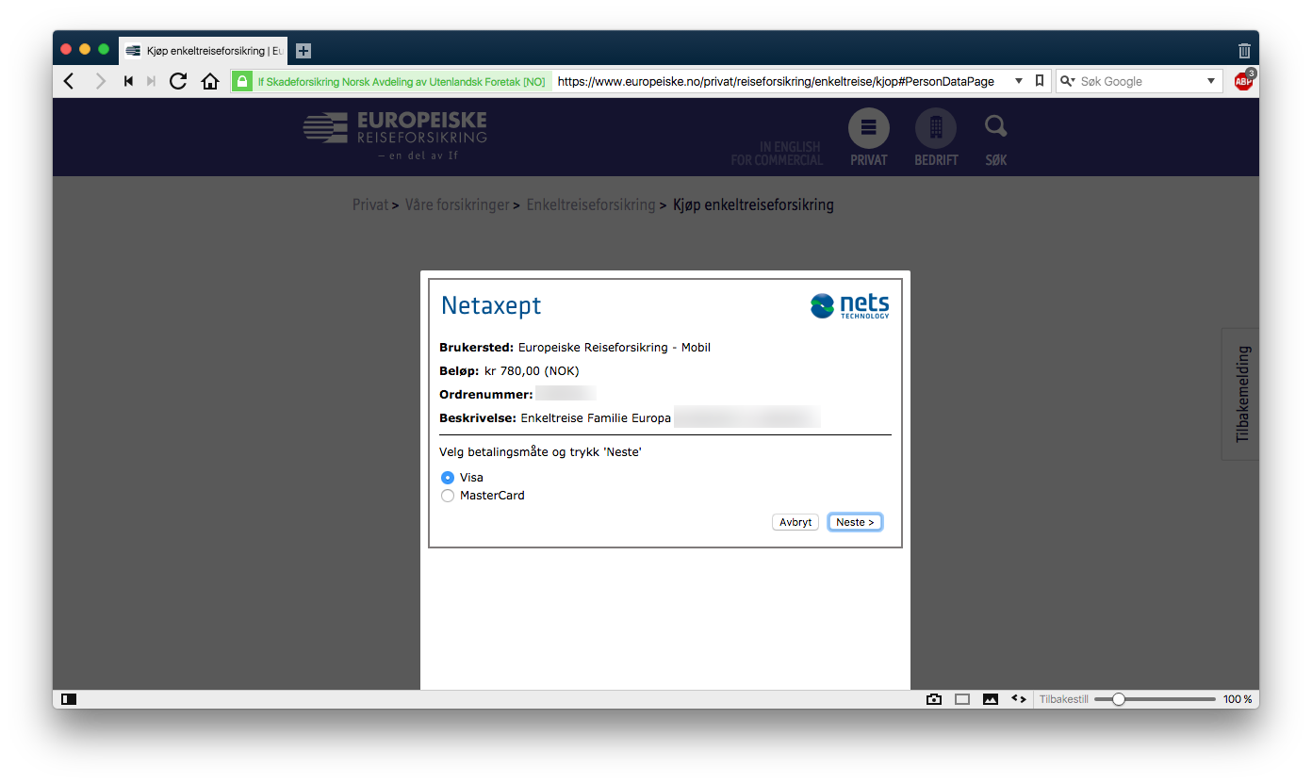Image resolution: width=1312 pixels, height=784 pixels.
Task: Reset zoom with the Tilbakestill button
Action: [x=1064, y=699]
